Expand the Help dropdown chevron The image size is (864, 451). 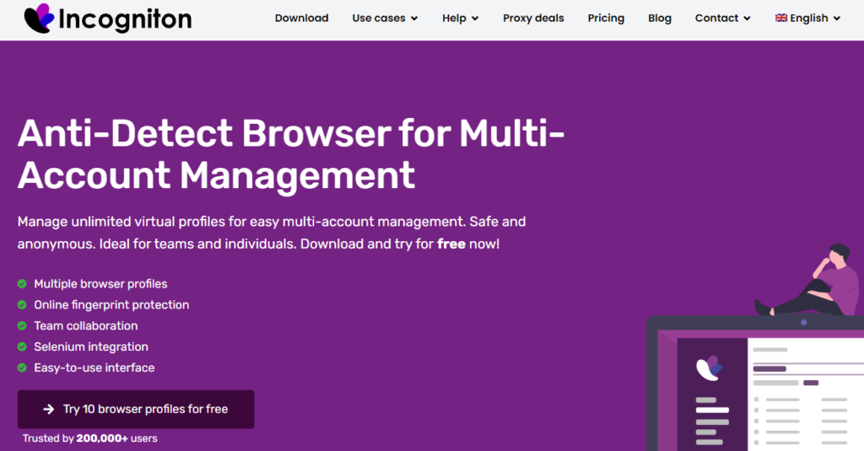pyautogui.click(x=475, y=19)
